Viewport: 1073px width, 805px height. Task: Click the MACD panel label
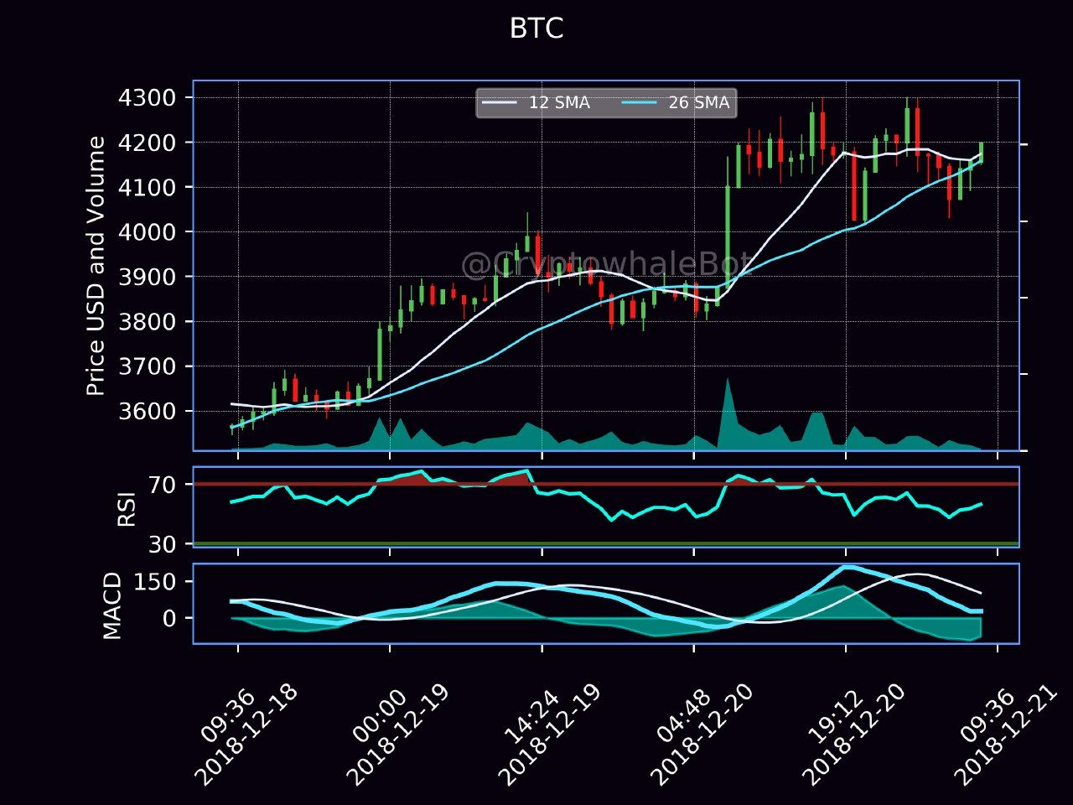click(113, 605)
